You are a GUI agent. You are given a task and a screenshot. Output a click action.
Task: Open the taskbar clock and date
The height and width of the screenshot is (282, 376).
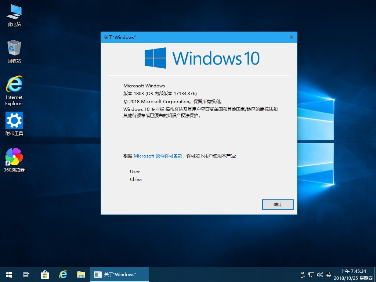(x=353, y=275)
